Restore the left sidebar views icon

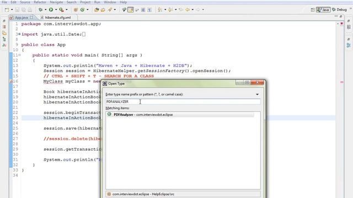click(4, 21)
